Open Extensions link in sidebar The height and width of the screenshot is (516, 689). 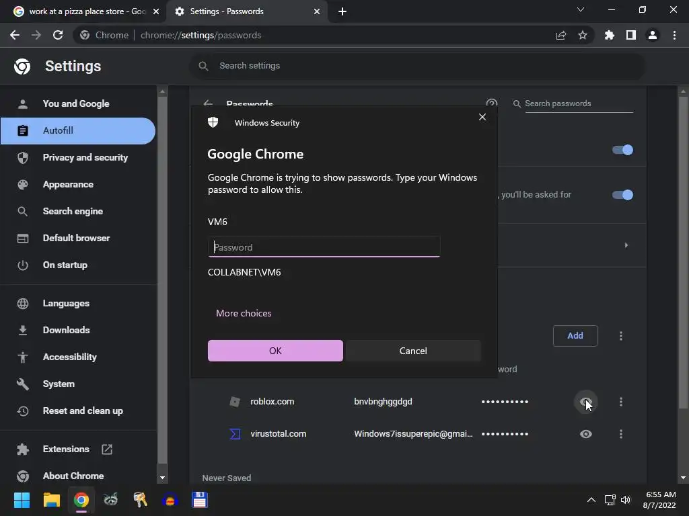[x=78, y=449]
